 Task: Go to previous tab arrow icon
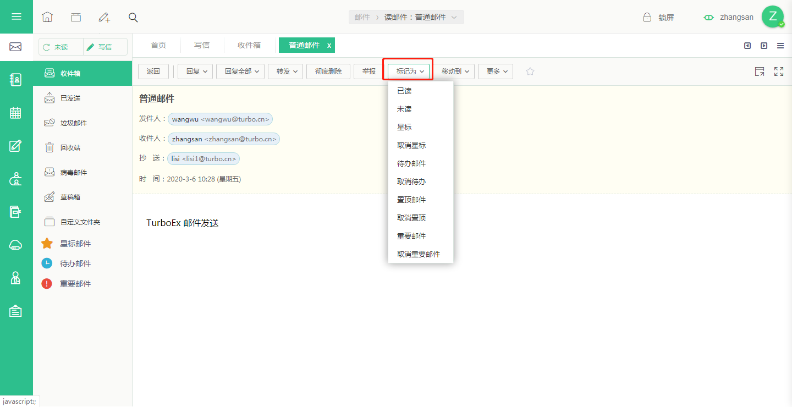pos(747,46)
